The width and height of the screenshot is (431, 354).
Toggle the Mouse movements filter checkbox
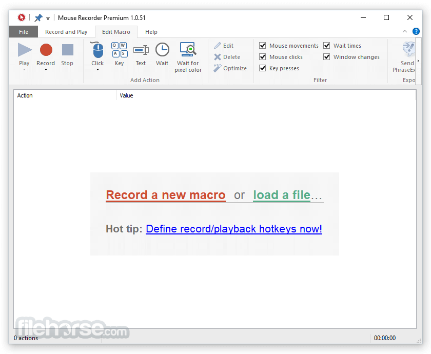(263, 45)
